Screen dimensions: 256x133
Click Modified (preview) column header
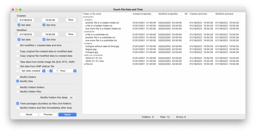(x=227, y=14)
